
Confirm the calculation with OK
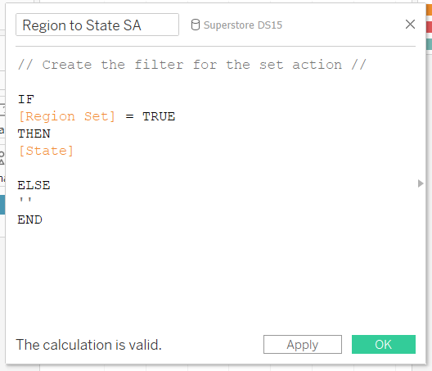click(384, 344)
